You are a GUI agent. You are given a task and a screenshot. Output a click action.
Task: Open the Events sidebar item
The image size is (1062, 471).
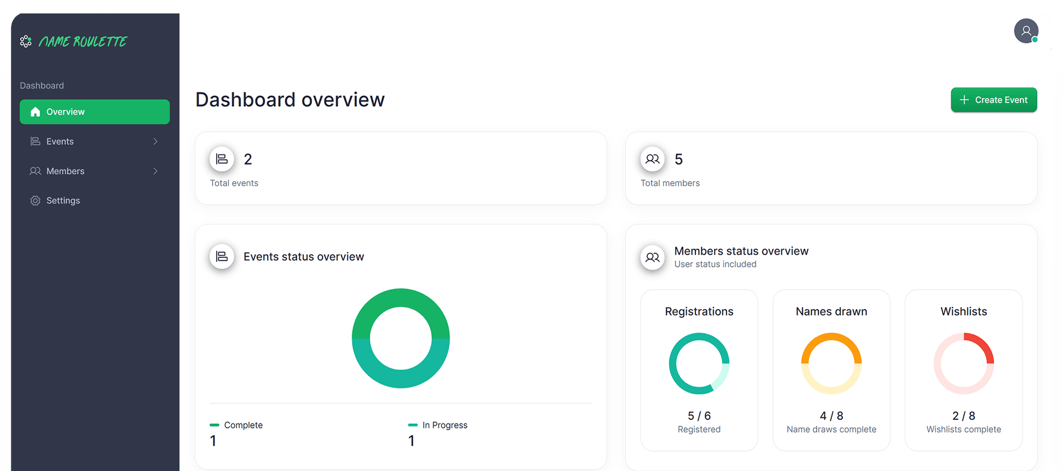pos(60,142)
